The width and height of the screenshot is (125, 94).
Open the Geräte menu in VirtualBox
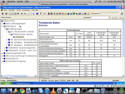coord(20,2)
